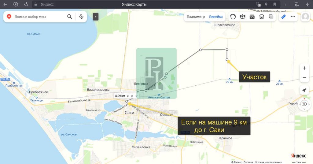Click the magnifier search icon
Viewport: 313px width, 164px height.
click(69, 17)
